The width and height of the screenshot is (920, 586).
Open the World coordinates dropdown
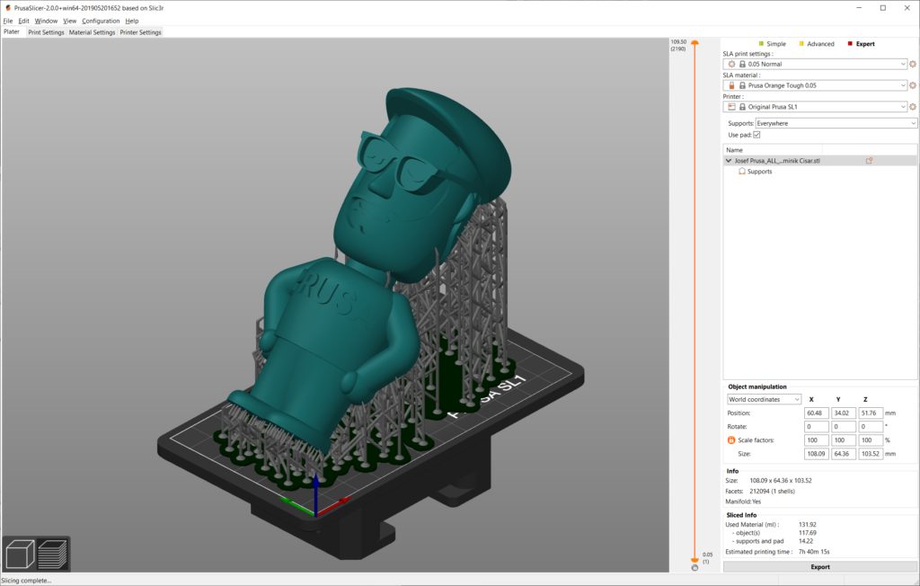pyautogui.click(x=764, y=399)
